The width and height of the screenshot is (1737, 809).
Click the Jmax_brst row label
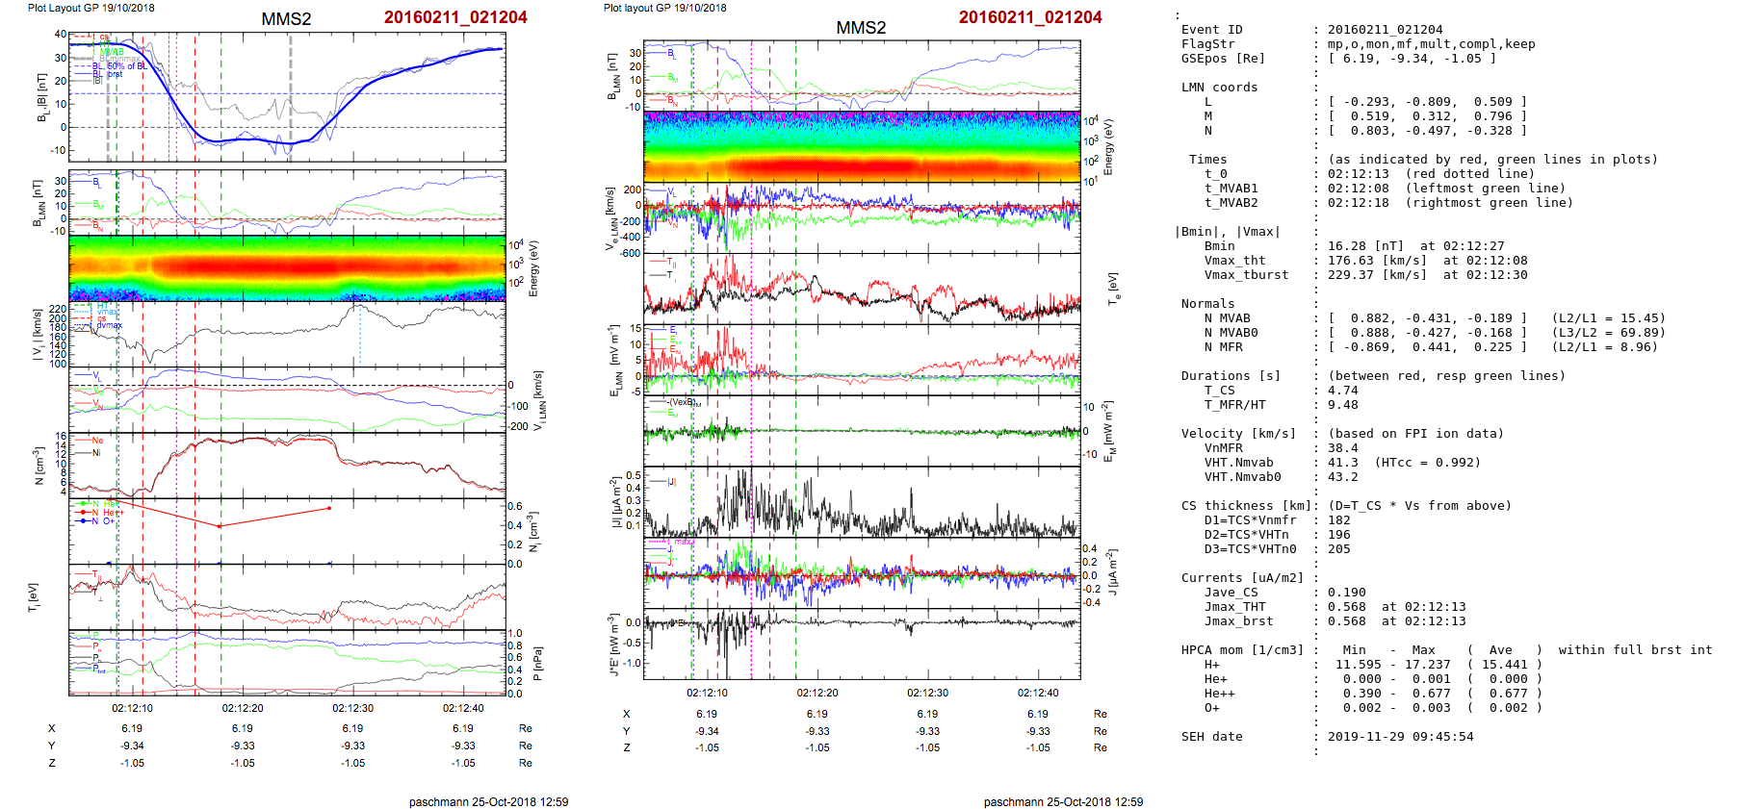[1239, 621]
